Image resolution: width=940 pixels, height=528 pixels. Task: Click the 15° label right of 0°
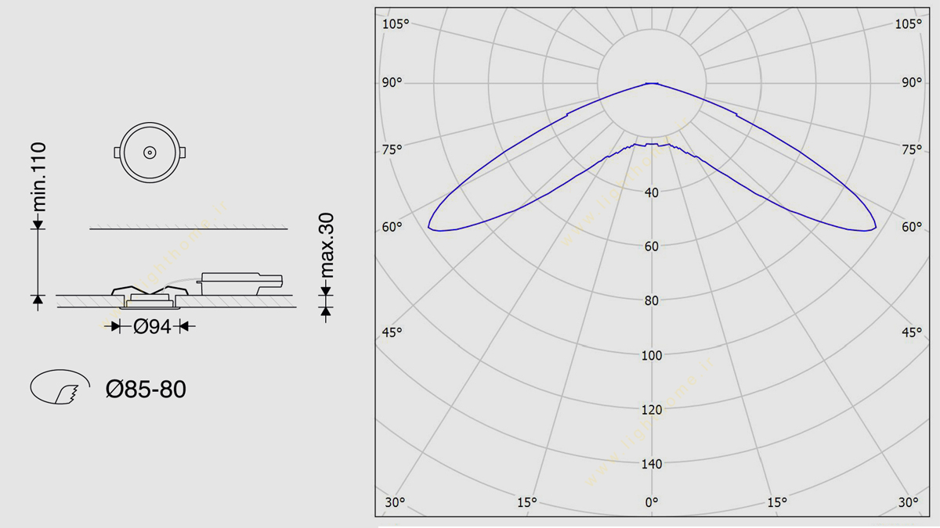click(x=776, y=502)
